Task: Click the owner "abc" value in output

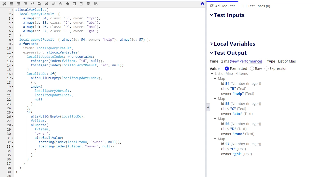Action: click(237, 114)
